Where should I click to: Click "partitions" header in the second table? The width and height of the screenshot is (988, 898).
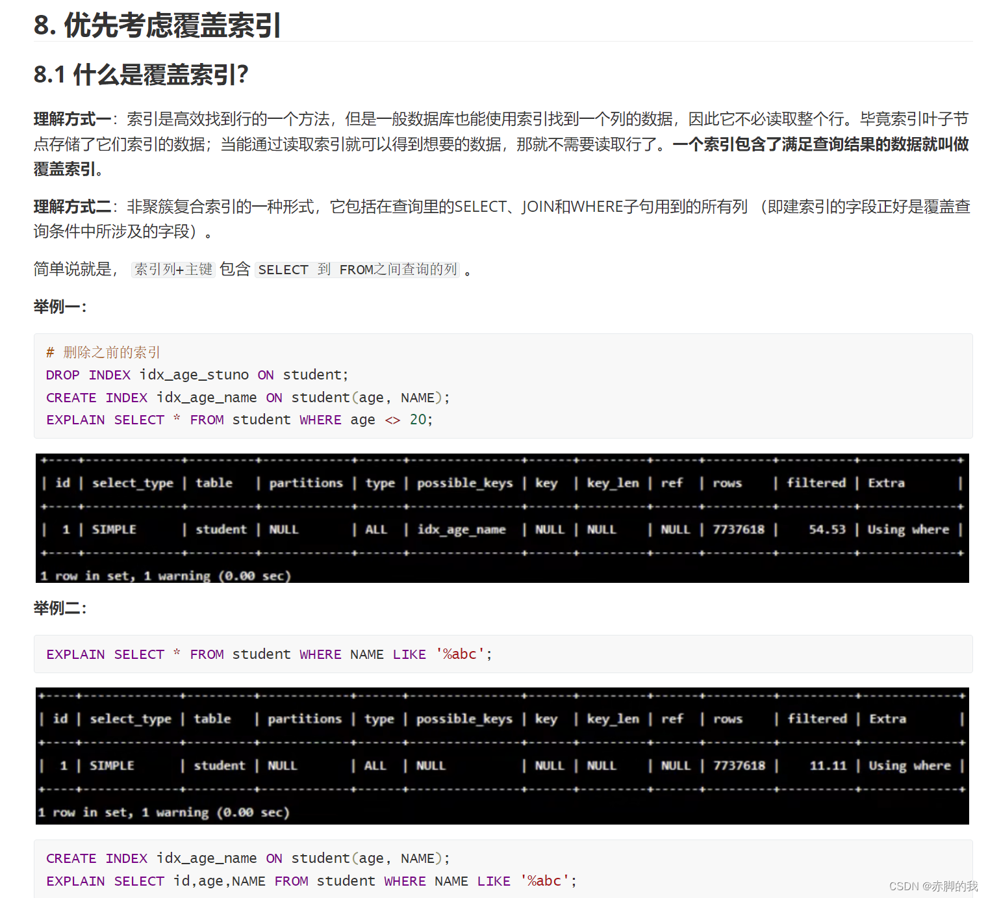305,719
